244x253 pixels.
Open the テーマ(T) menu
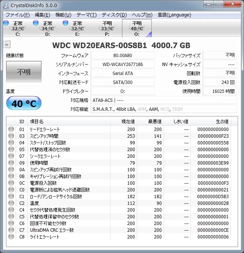click(x=87, y=15)
